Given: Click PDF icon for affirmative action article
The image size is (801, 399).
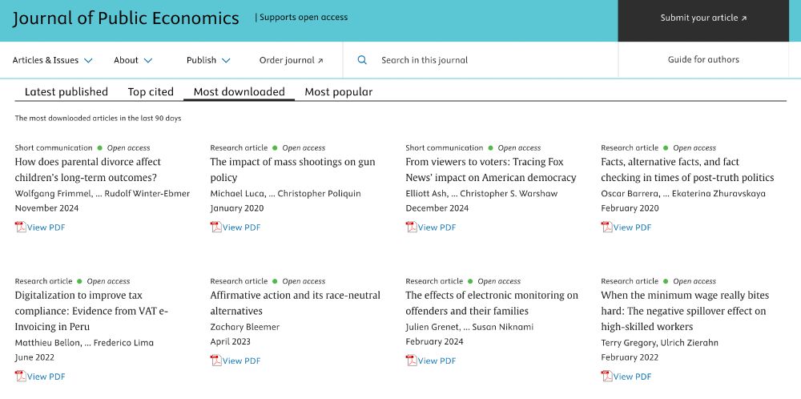Looking at the screenshot, I should [216, 361].
